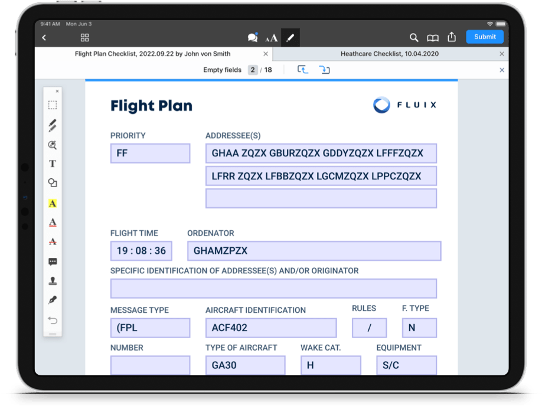Screen dimensions: 542x406
Task: Select the signature pen tool
Action: [53, 300]
